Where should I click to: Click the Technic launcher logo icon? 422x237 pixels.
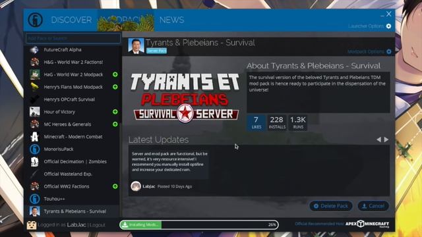[x=35, y=20]
